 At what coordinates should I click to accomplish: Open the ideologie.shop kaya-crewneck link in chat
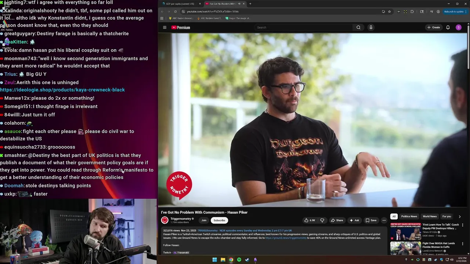62,90
